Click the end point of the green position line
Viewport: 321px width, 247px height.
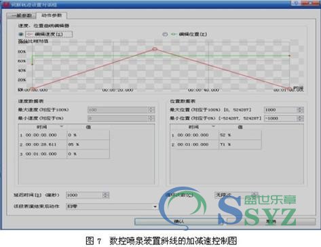pos(289,56)
